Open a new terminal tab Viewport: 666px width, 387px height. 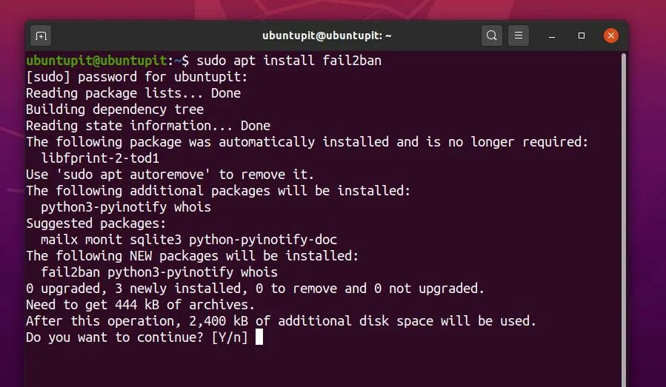41,35
